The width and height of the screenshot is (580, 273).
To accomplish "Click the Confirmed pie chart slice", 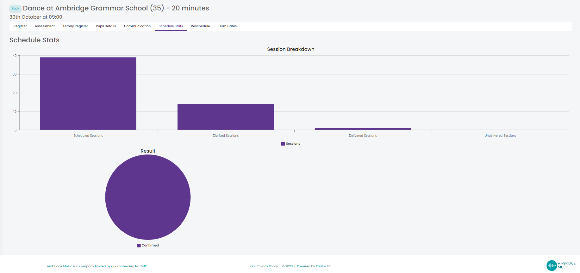I will pos(148,197).
